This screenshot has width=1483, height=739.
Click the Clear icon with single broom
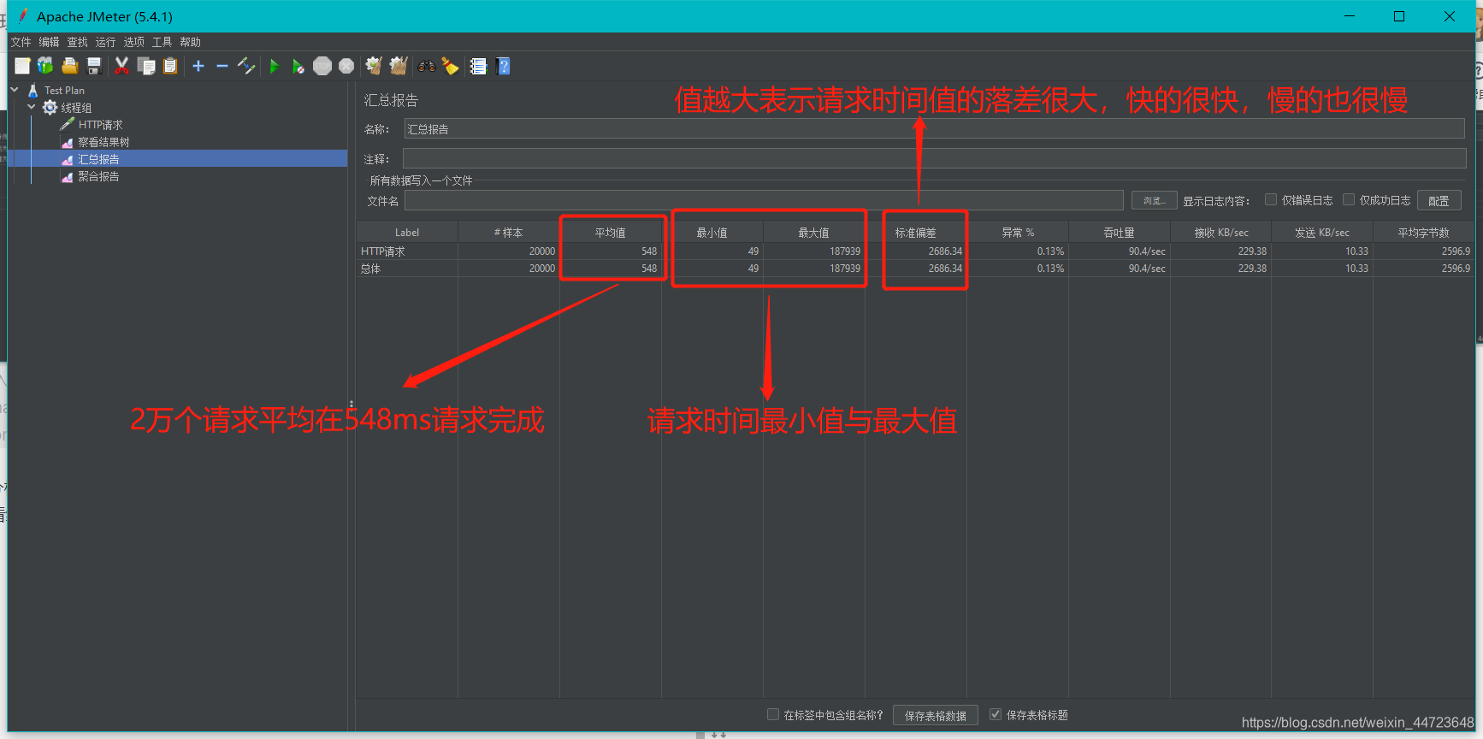coord(374,66)
